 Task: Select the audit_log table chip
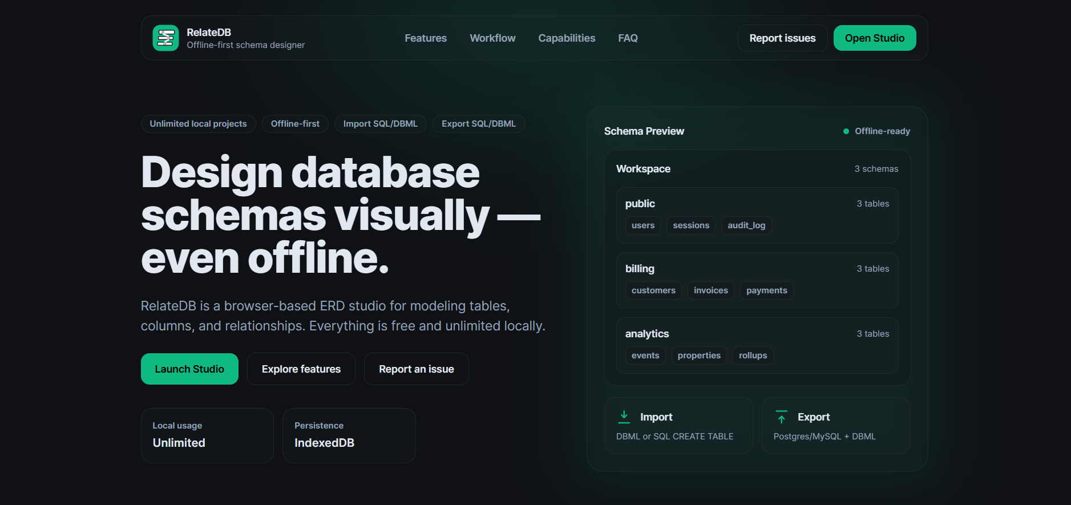746,225
